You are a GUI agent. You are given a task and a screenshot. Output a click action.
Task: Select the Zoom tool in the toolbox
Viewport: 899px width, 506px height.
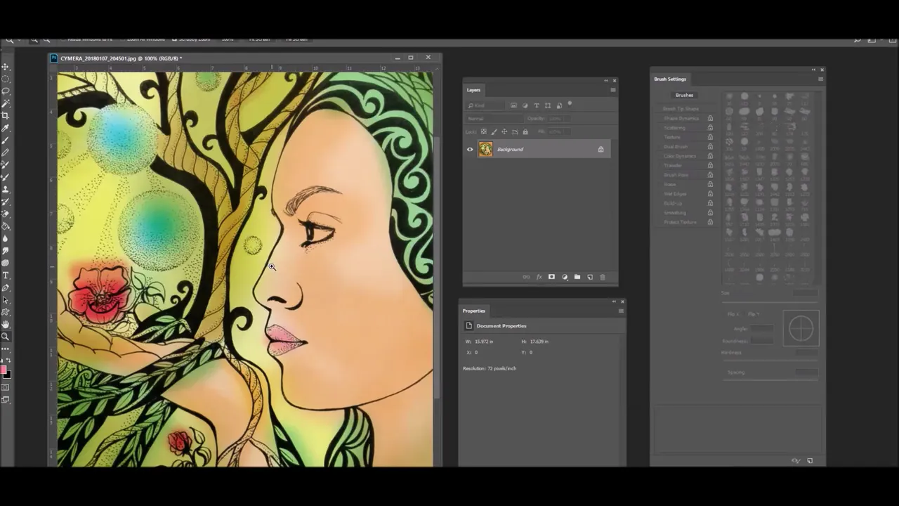click(x=6, y=336)
